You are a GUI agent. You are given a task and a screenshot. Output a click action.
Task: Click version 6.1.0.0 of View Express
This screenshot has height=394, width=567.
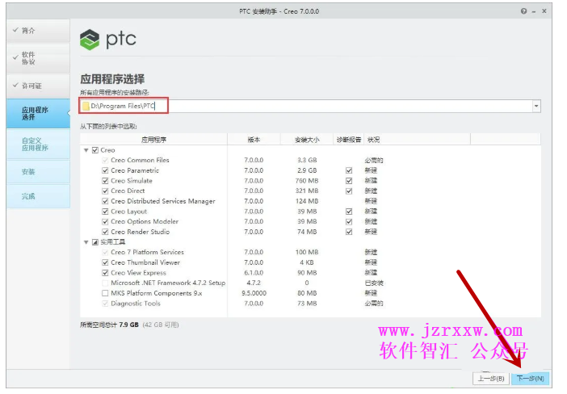(254, 273)
